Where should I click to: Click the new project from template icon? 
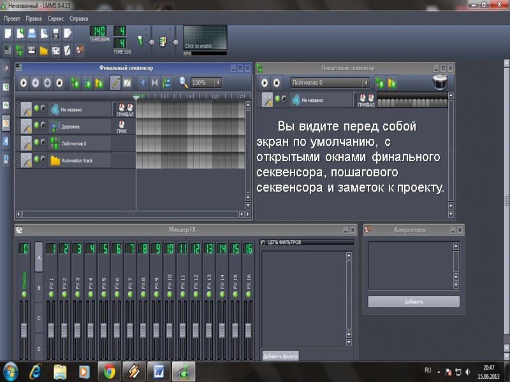(x=20, y=33)
